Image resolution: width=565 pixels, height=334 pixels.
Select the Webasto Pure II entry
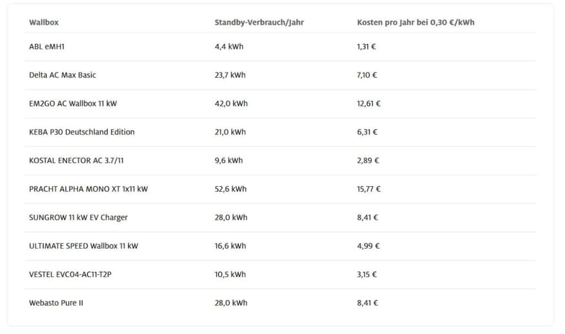point(56,303)
